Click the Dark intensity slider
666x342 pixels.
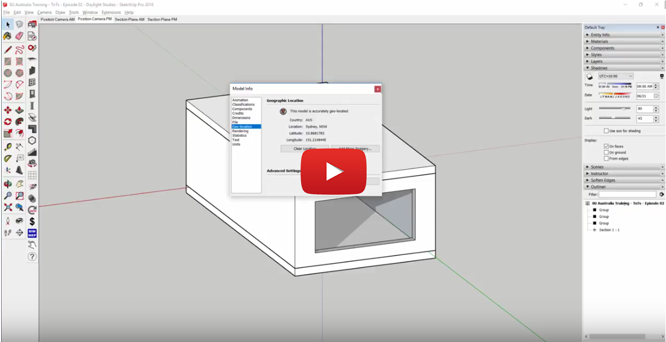[615, 118]
